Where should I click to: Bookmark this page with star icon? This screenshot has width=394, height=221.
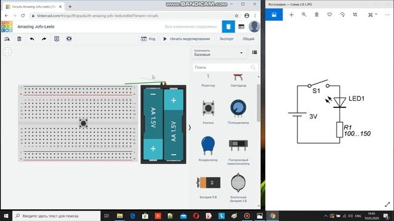point(236,15)
